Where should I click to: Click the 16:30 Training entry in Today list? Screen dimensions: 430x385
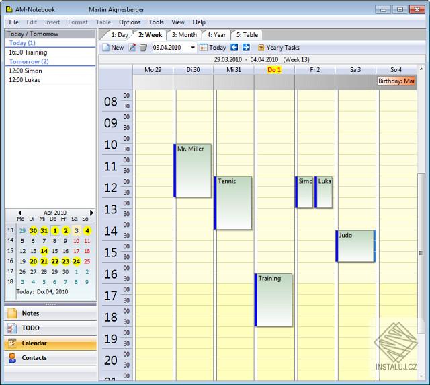point(50,53)
